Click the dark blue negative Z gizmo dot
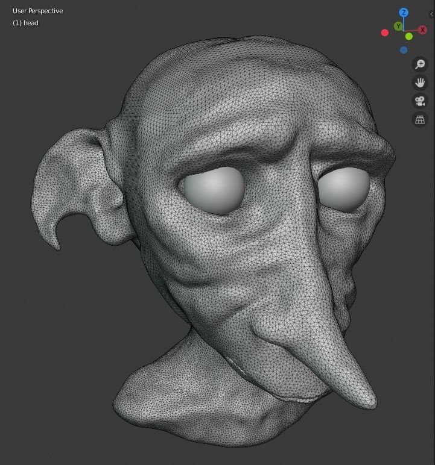This screenshot has width=435, height=465. (404, 50)
